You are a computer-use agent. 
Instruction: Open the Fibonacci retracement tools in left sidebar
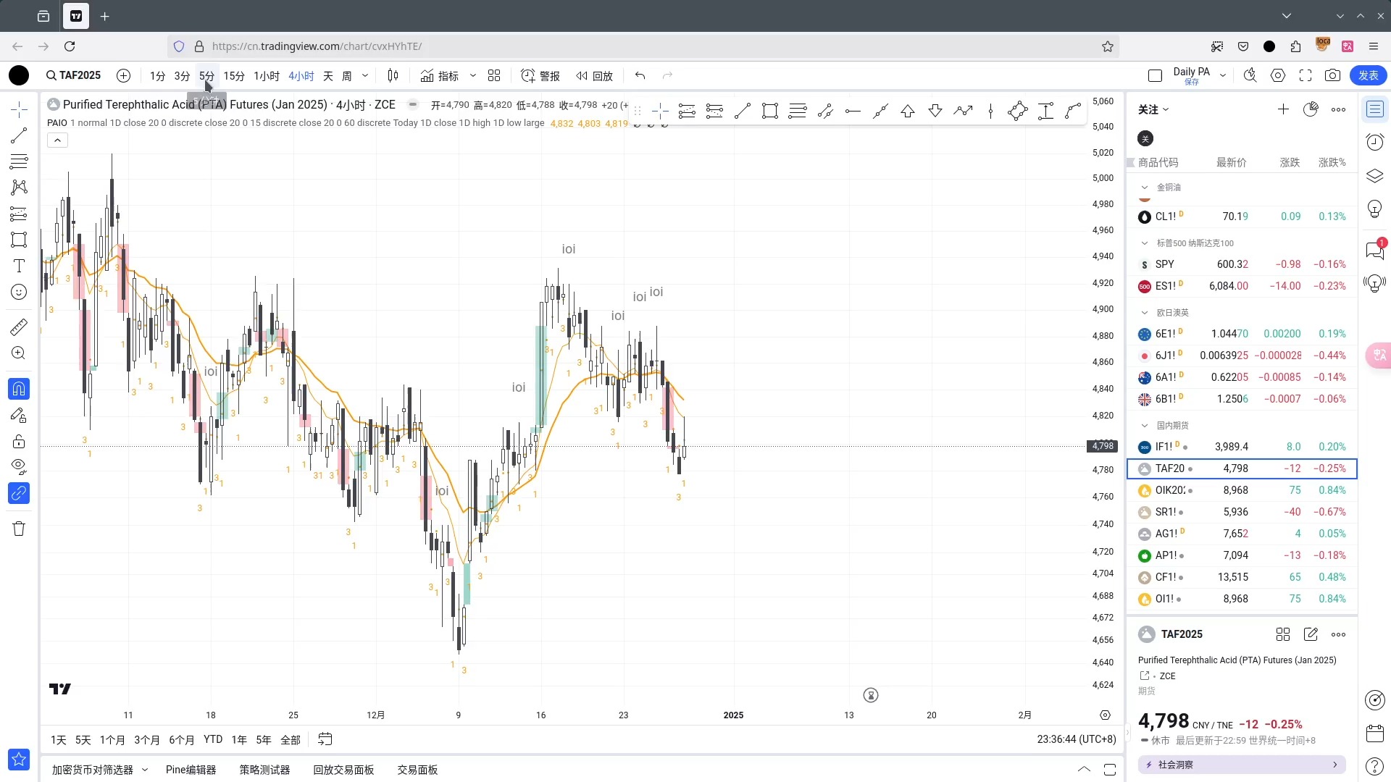click(19, 161)
